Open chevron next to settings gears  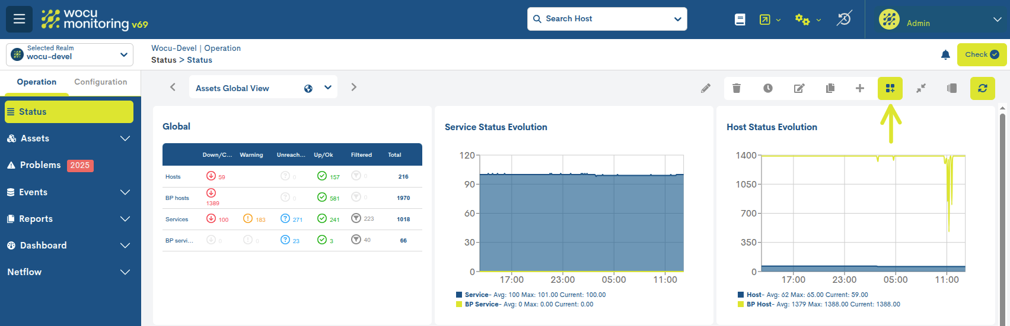point(819,20)
